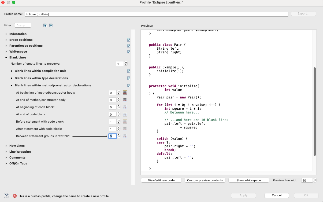323x202 pixels.
Task: Click preview icon for 'At beginning of method/constructor body'
Action: [125, 93]
